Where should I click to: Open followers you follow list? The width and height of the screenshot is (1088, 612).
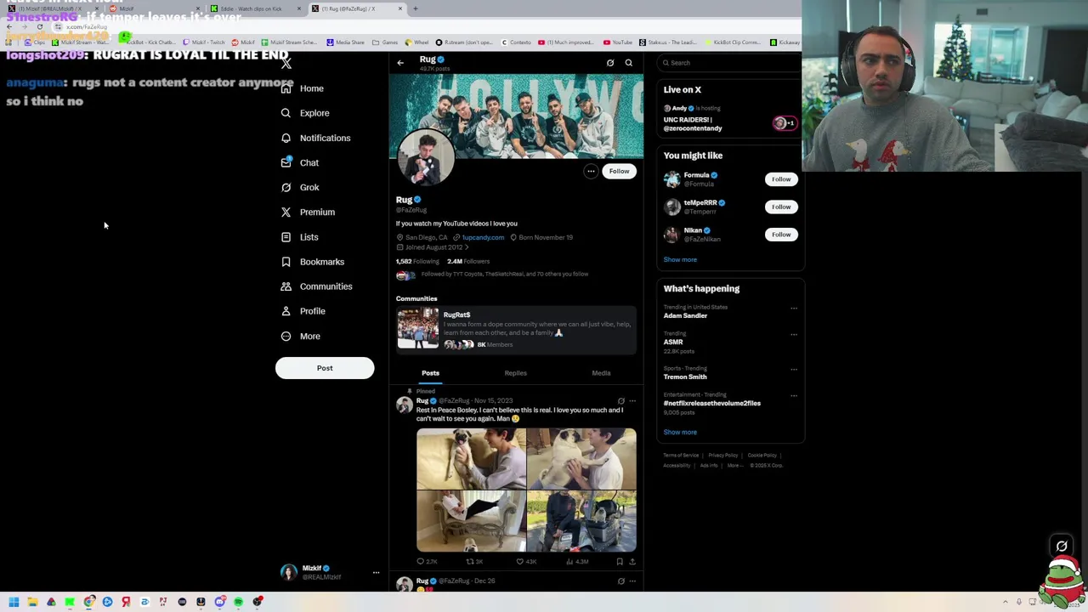click(x=493, y=275)
